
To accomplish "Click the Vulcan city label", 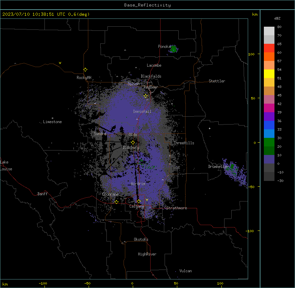I will (186, 271).
